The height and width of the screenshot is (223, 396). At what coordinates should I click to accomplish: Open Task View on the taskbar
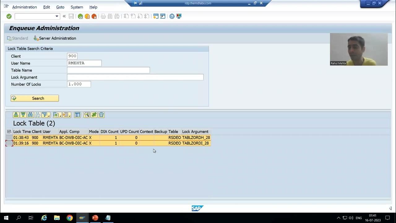click(31, 218)
